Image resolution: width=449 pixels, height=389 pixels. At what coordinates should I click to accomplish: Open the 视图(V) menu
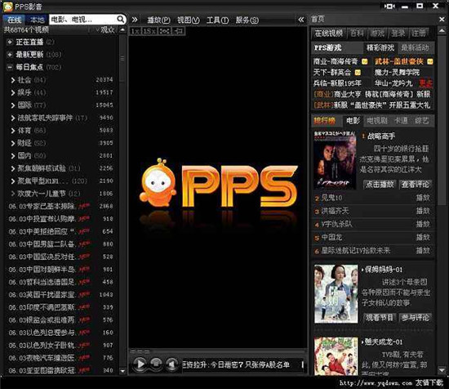coord(188,20)
